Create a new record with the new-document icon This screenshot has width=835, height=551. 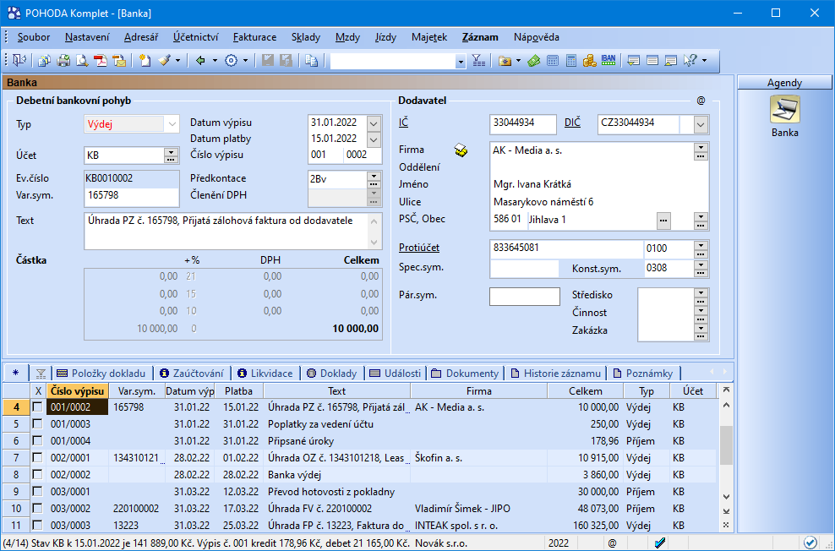click(145, 61)
